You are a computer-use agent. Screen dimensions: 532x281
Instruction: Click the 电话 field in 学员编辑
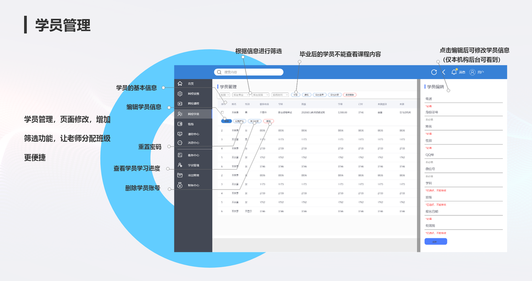(464, 99)
